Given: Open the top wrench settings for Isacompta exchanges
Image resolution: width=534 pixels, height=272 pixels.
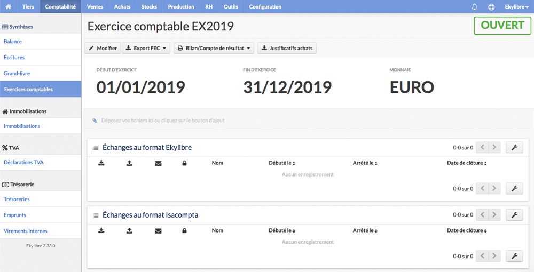Looking at the screenshot, I should point(514,214).
